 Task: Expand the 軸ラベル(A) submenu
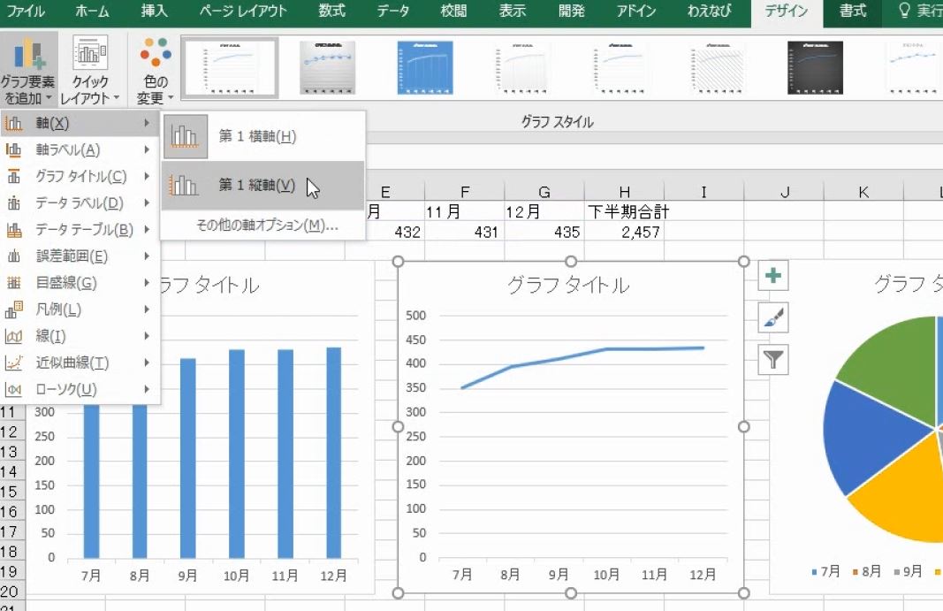pyautogui.click(x=80, y=150)
